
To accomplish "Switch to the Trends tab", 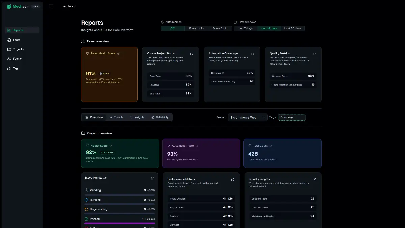I will tap(116, 117).
